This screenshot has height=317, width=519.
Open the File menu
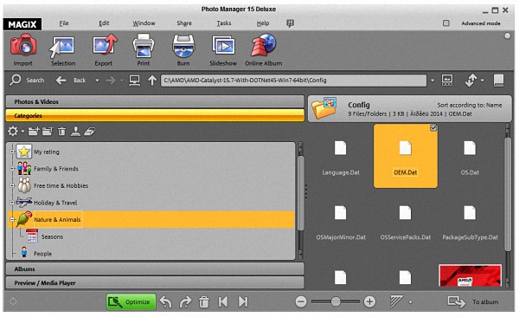(x=64, y=23)
